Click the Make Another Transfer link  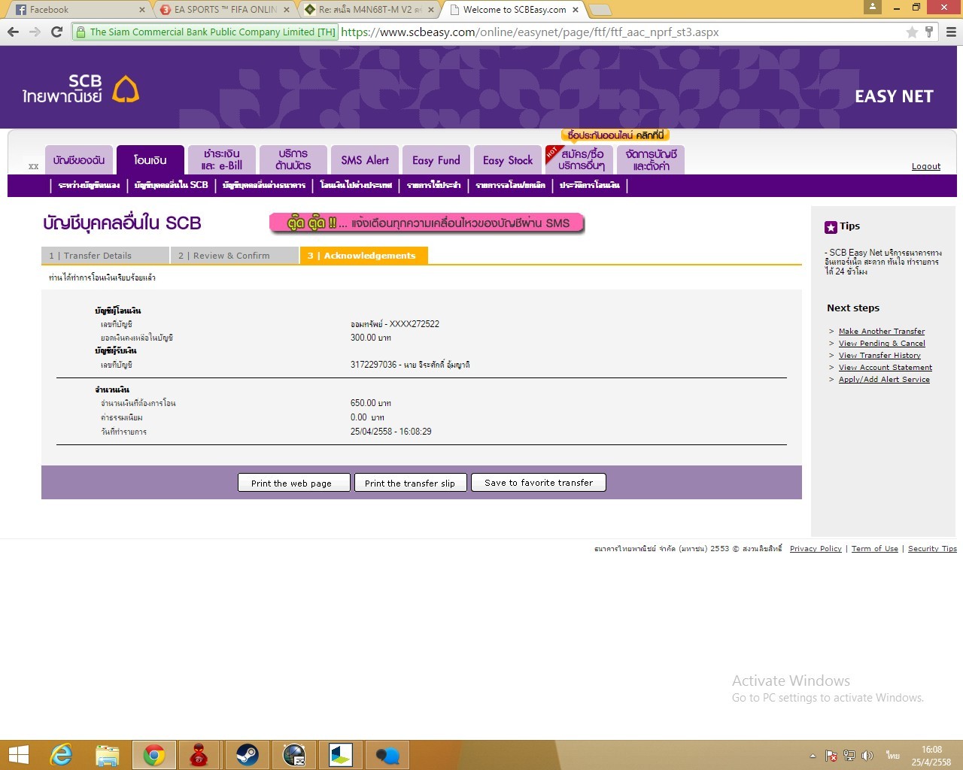(882, 331)
